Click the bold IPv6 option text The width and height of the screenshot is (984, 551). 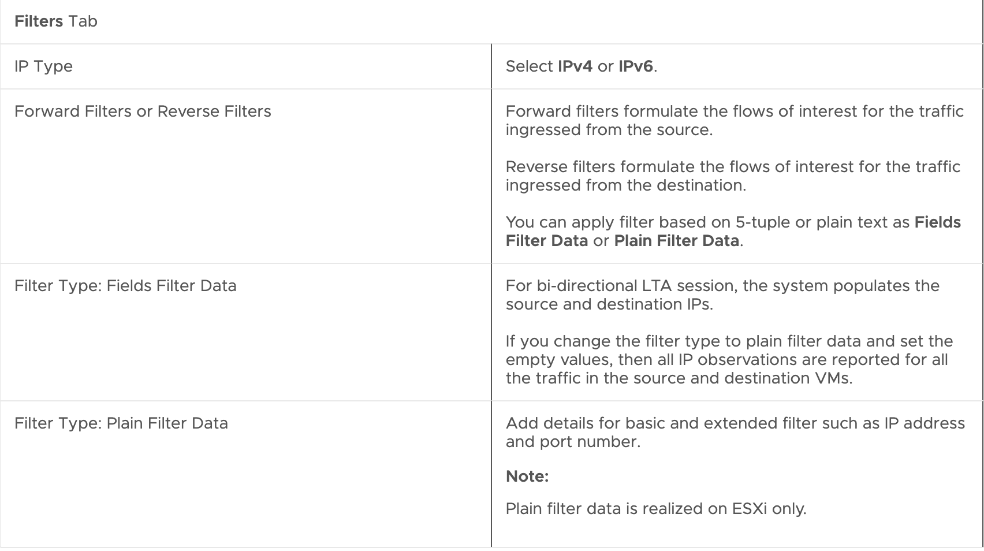pos(635,66)
